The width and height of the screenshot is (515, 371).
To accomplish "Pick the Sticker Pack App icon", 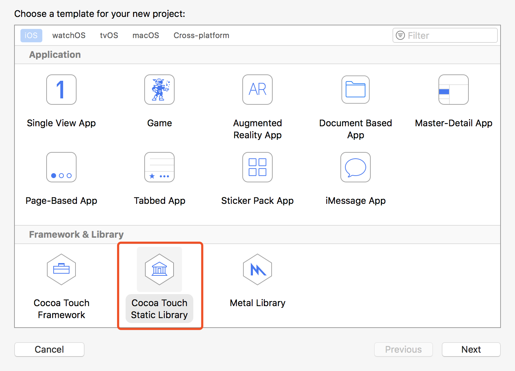I will pos(257,167).
